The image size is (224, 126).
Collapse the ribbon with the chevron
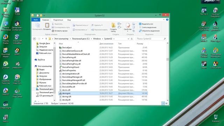click(164, 20)
